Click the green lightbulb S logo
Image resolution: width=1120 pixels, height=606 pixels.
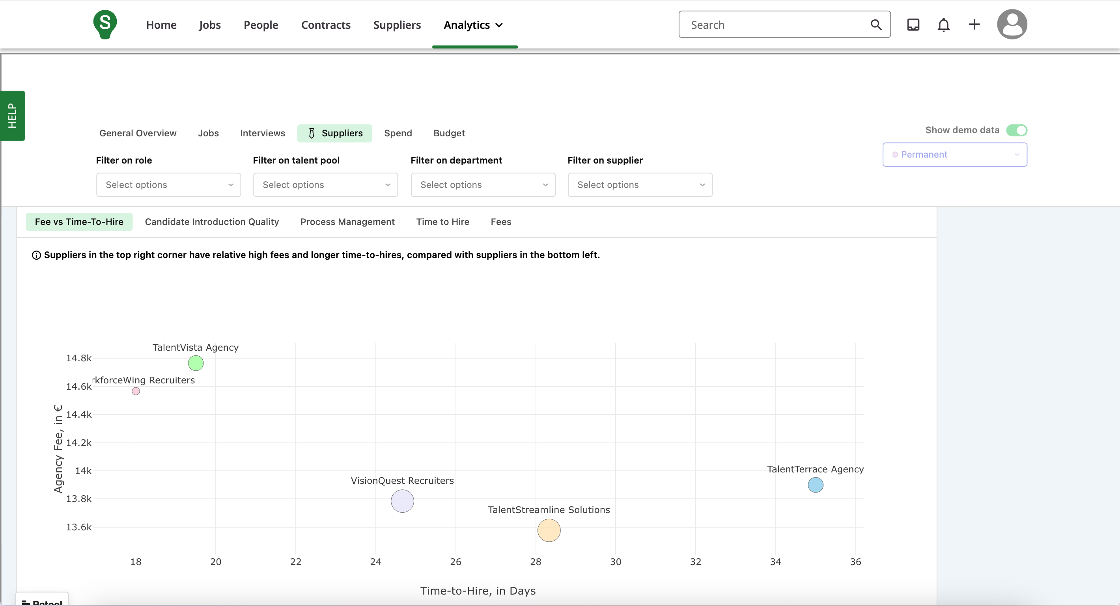click(105, 24)
